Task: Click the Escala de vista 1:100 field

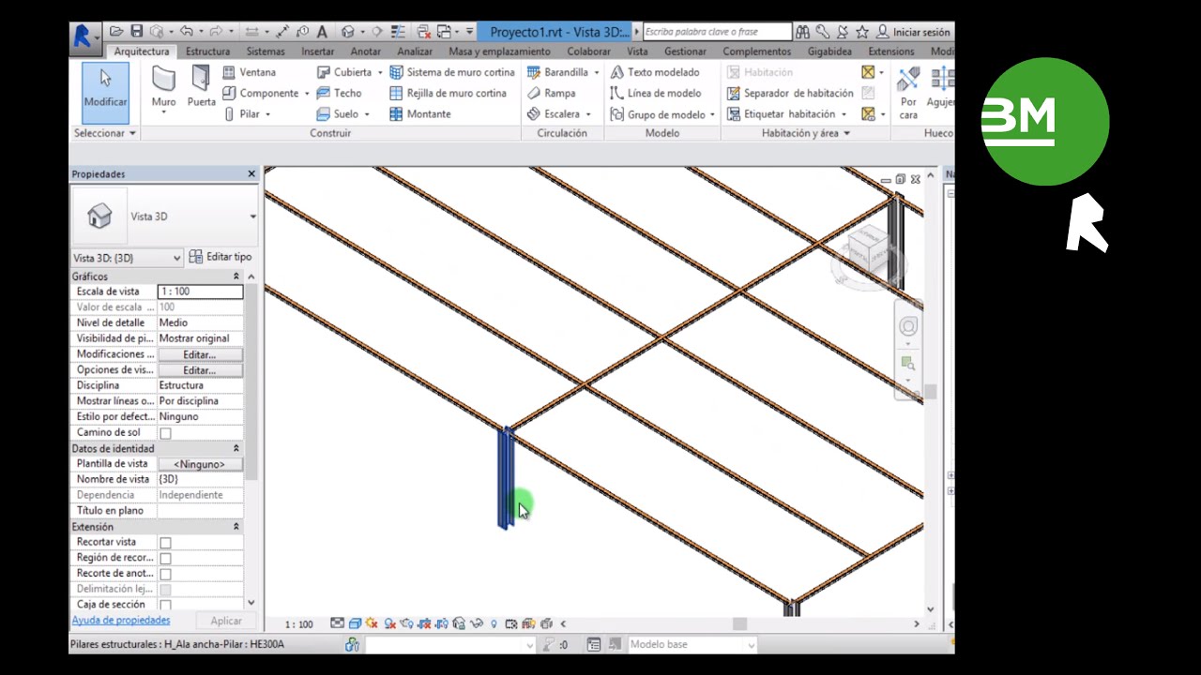Action: coord(200,292)
